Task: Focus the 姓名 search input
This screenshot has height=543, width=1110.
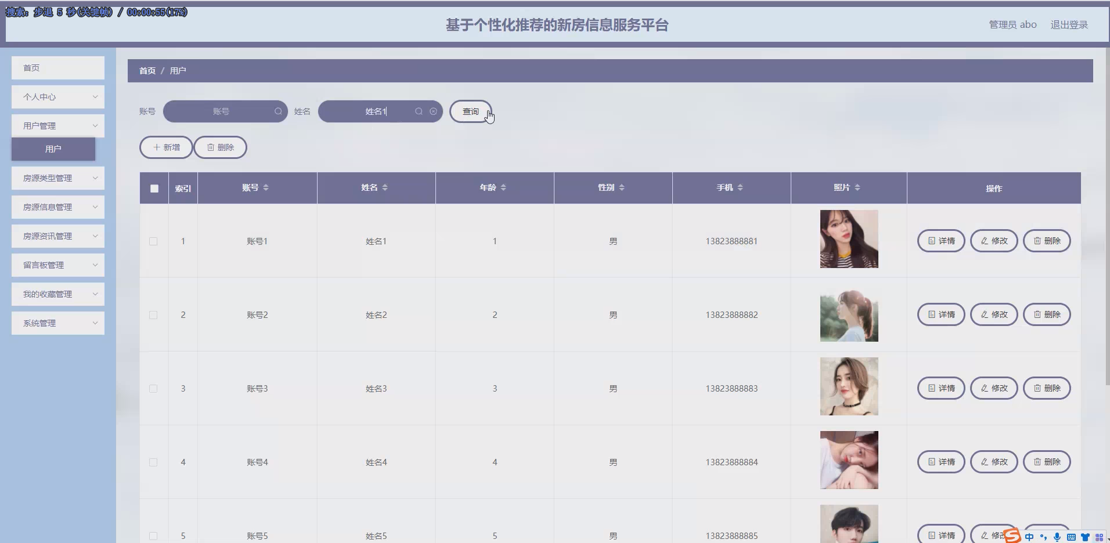Action: (380, 111)
